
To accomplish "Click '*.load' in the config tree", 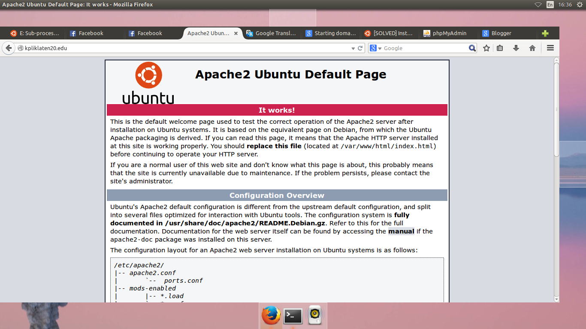I will (x=172, y=296).
